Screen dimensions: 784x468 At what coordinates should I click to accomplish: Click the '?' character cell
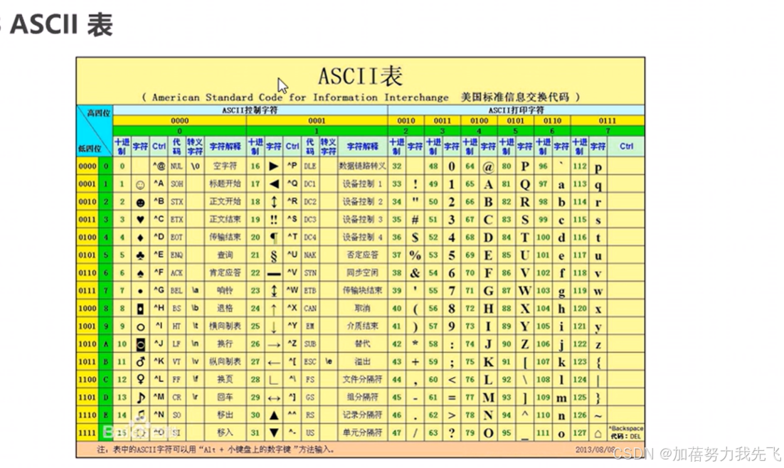452,432
